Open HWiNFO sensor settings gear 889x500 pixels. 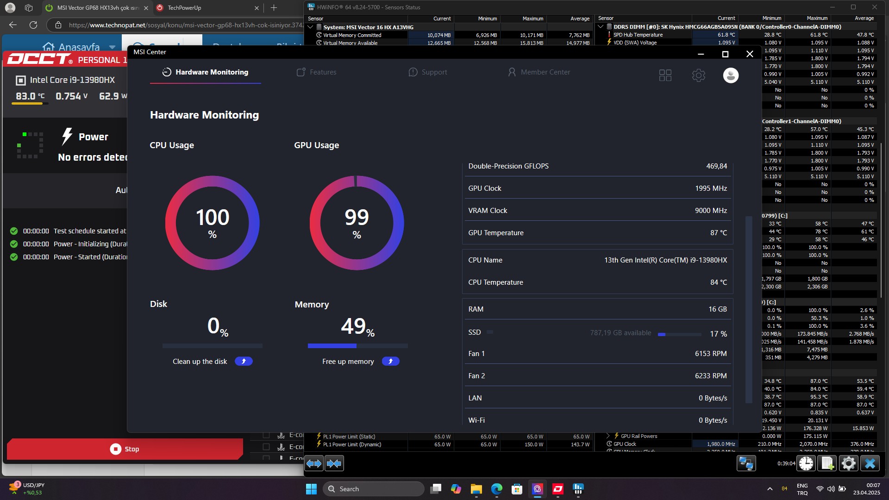click(x=848, y=463)
